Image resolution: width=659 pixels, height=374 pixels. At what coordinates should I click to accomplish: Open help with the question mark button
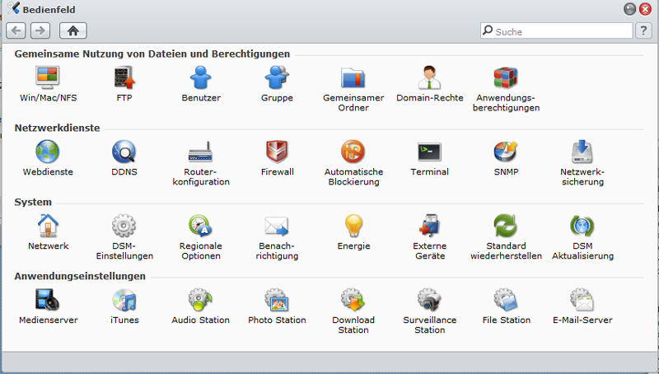(643, 30)
